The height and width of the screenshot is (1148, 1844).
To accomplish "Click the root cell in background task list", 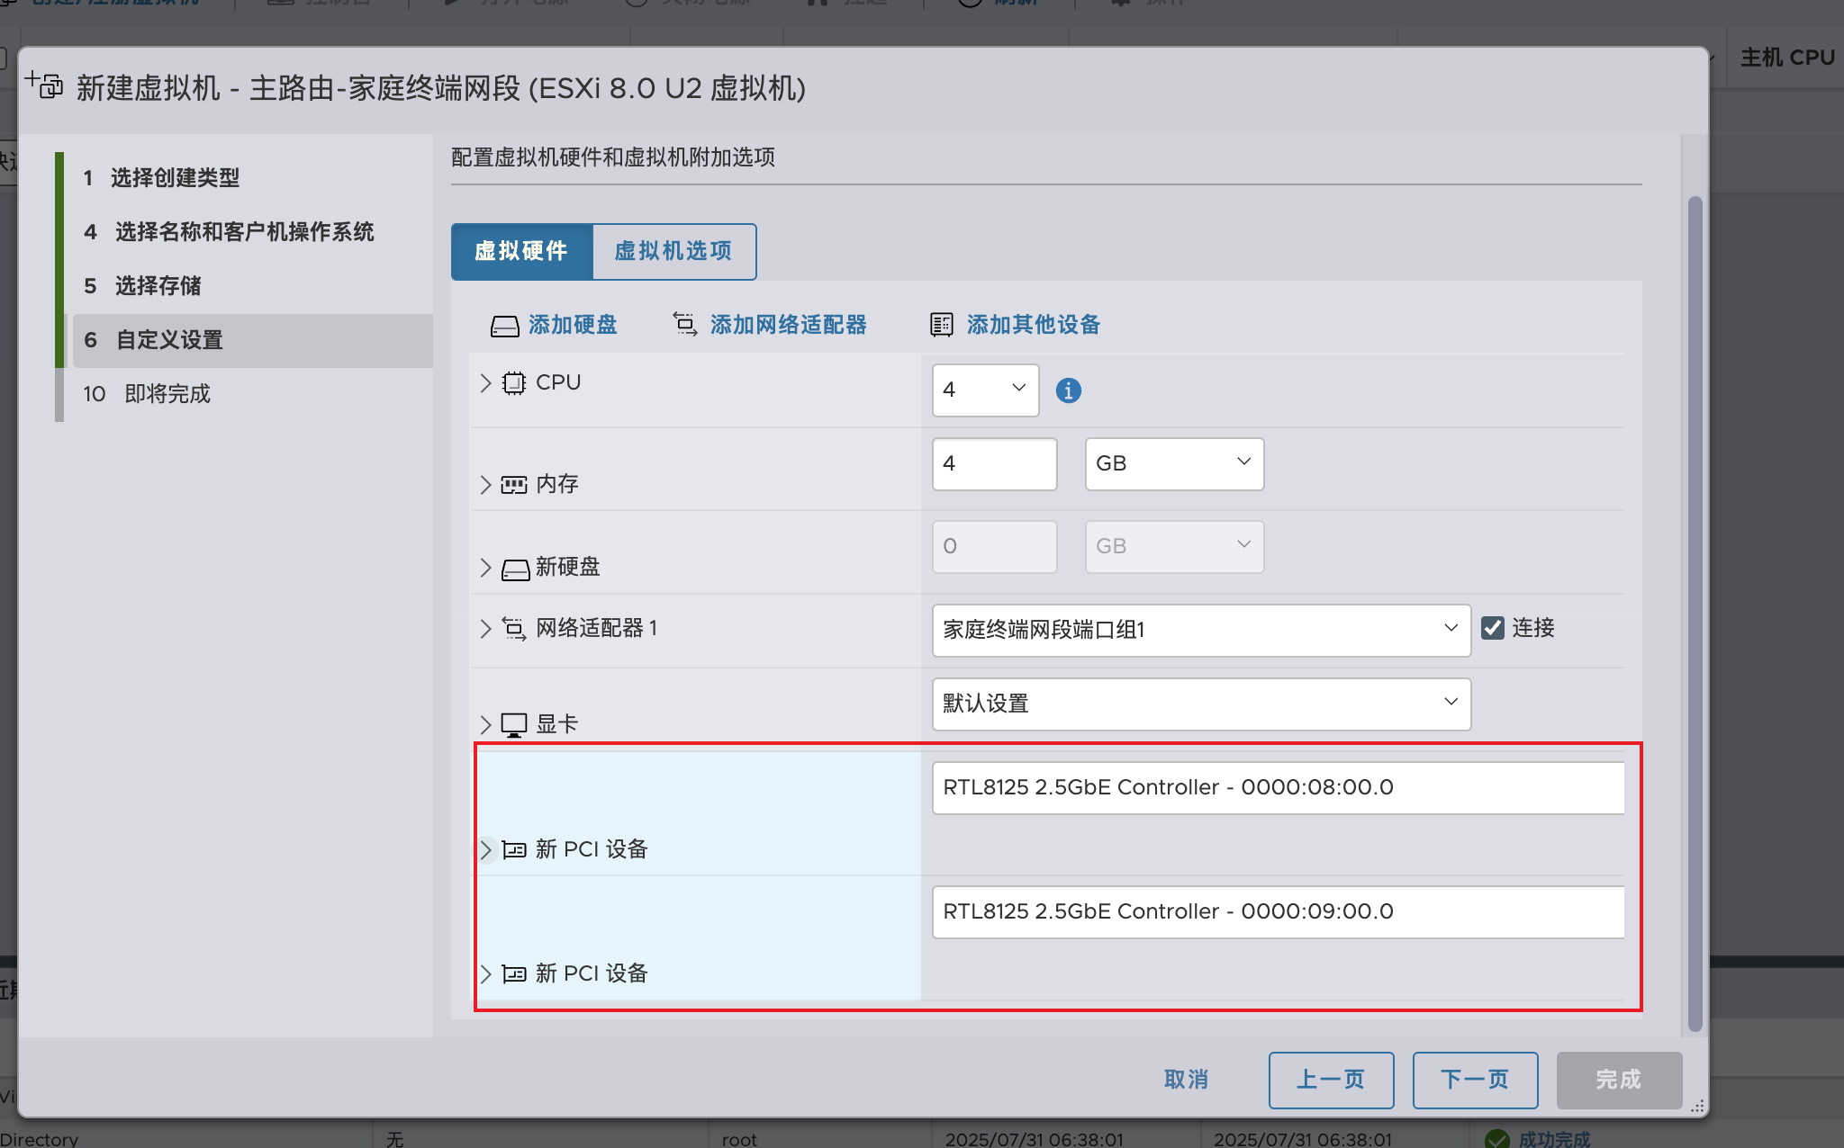I will pyautogui.click(x=739, y=1139).
